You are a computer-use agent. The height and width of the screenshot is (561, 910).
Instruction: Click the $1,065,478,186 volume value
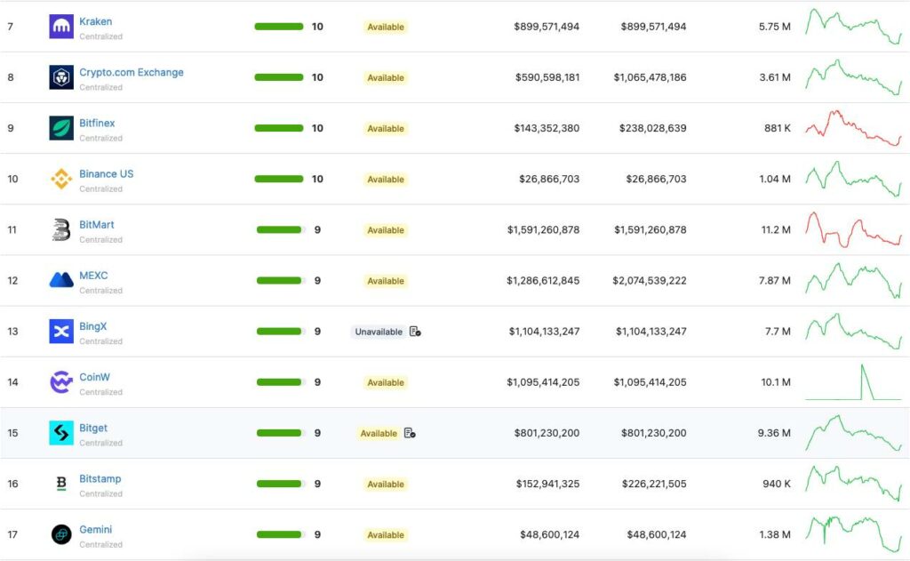pyautogui.click(x=650, y=77)
